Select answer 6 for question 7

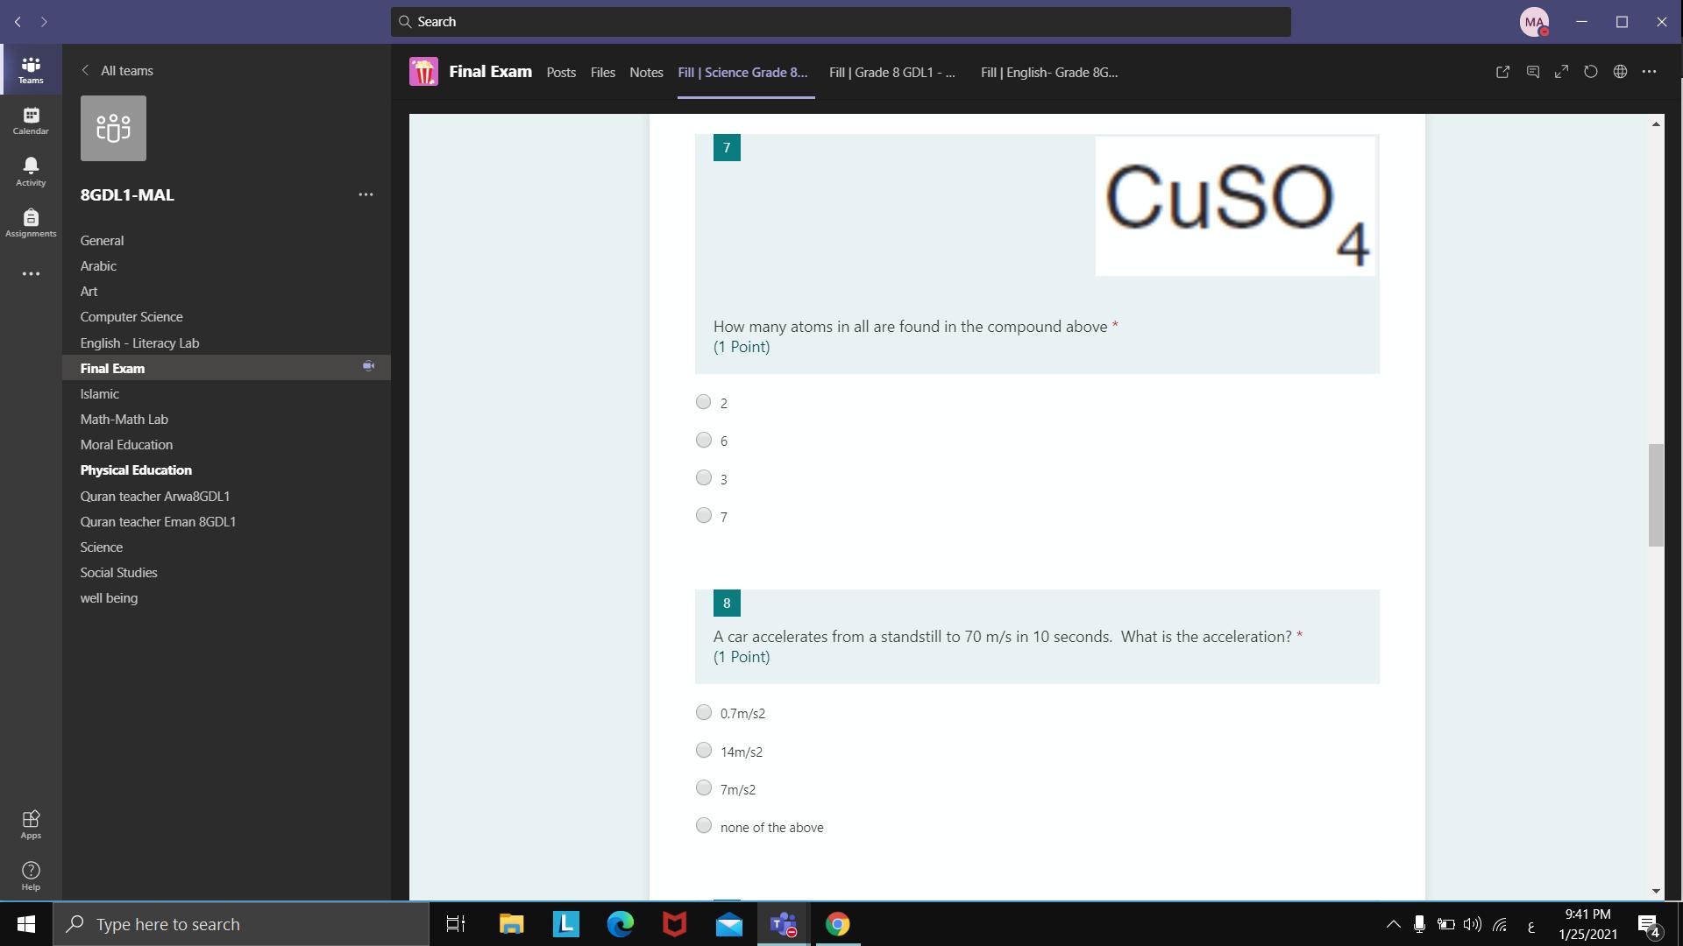point(704,441)
